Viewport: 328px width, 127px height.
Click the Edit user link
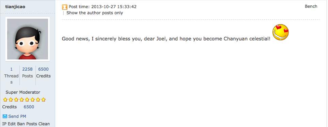(x=12, y=124)
